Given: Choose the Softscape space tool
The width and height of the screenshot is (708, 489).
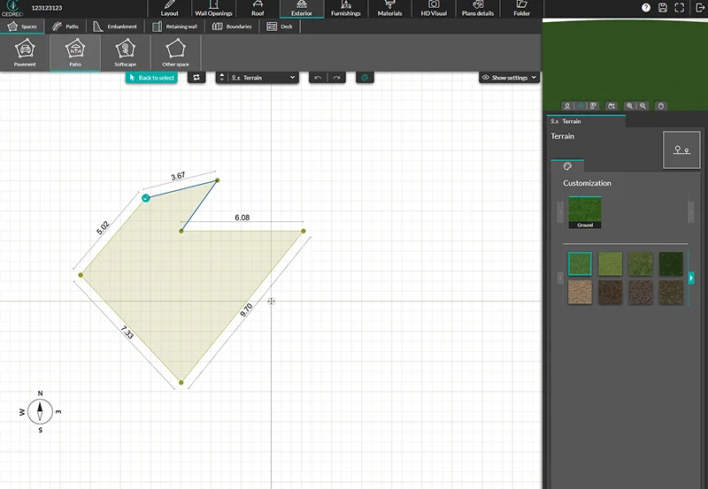Looking at the screenshot, I should tap(125, 54).
